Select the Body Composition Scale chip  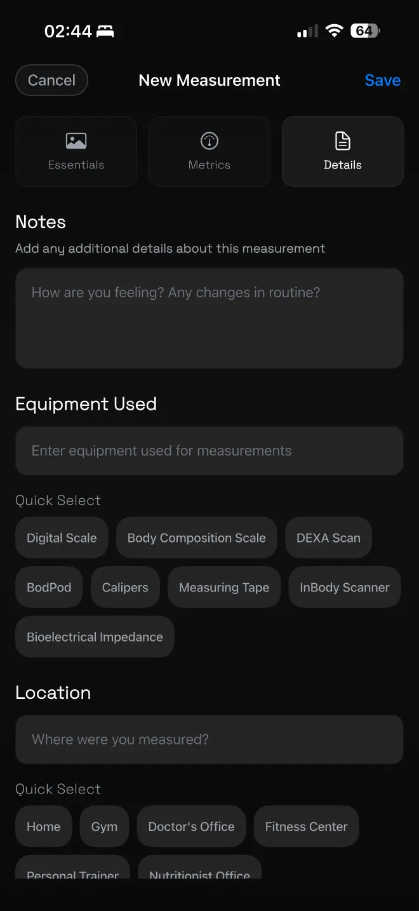tap(197, 537)
